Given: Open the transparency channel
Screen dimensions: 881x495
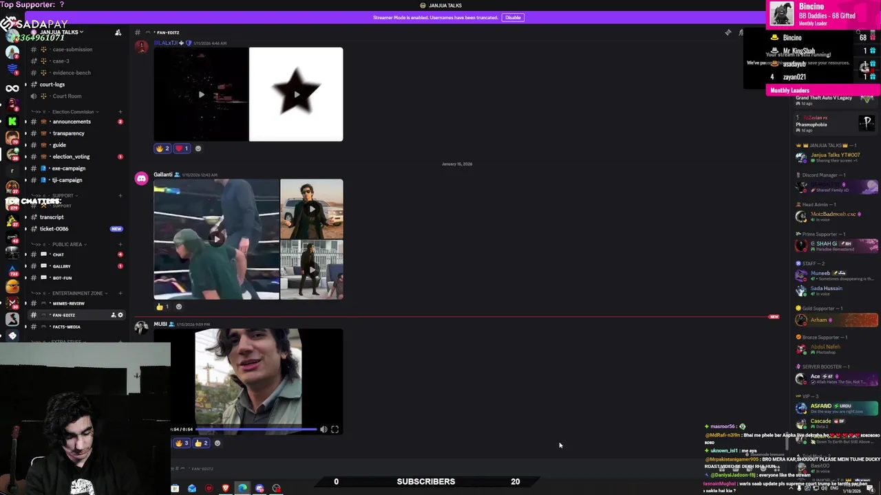Looking at the screenshot, I should click(76, 133).
